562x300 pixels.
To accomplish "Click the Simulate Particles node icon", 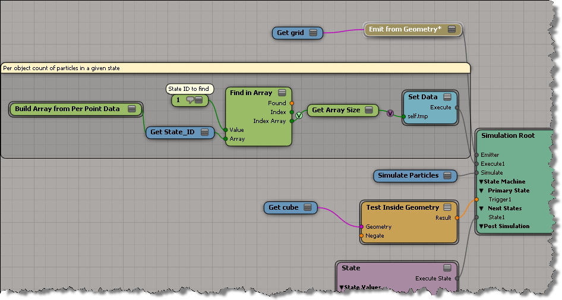I will tap(449, 175).
